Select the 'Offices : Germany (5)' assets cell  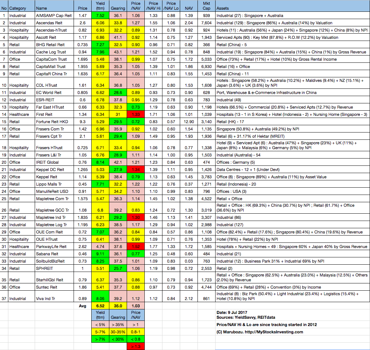[x=293, y=162]
